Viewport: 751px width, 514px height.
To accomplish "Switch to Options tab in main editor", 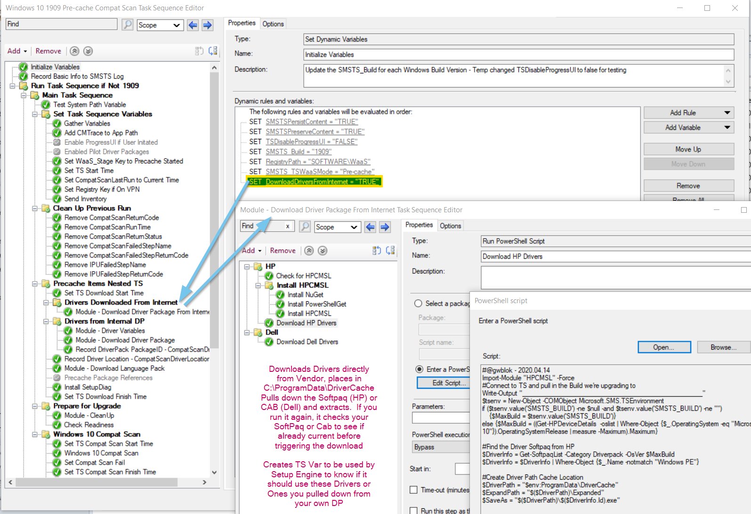I will click(273, 24).
